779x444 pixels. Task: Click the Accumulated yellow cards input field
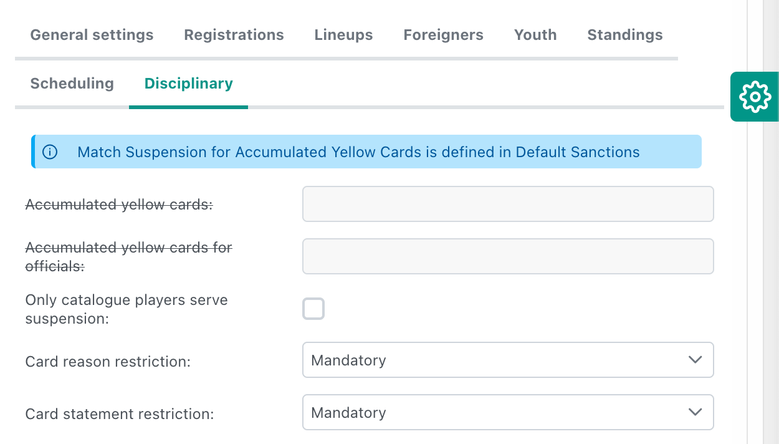508,204
